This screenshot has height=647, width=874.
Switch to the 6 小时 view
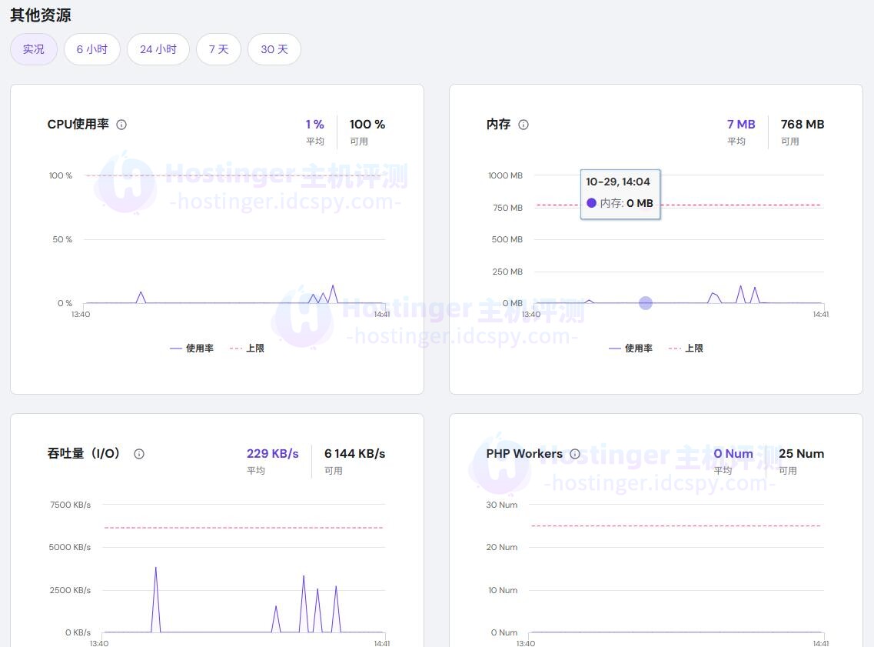coord(92,49)
